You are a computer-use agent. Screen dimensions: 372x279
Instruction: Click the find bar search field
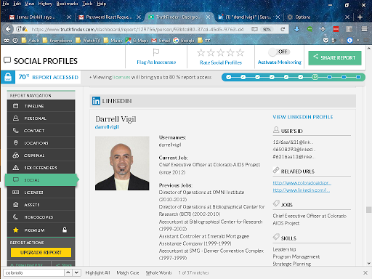pos(34,272)
